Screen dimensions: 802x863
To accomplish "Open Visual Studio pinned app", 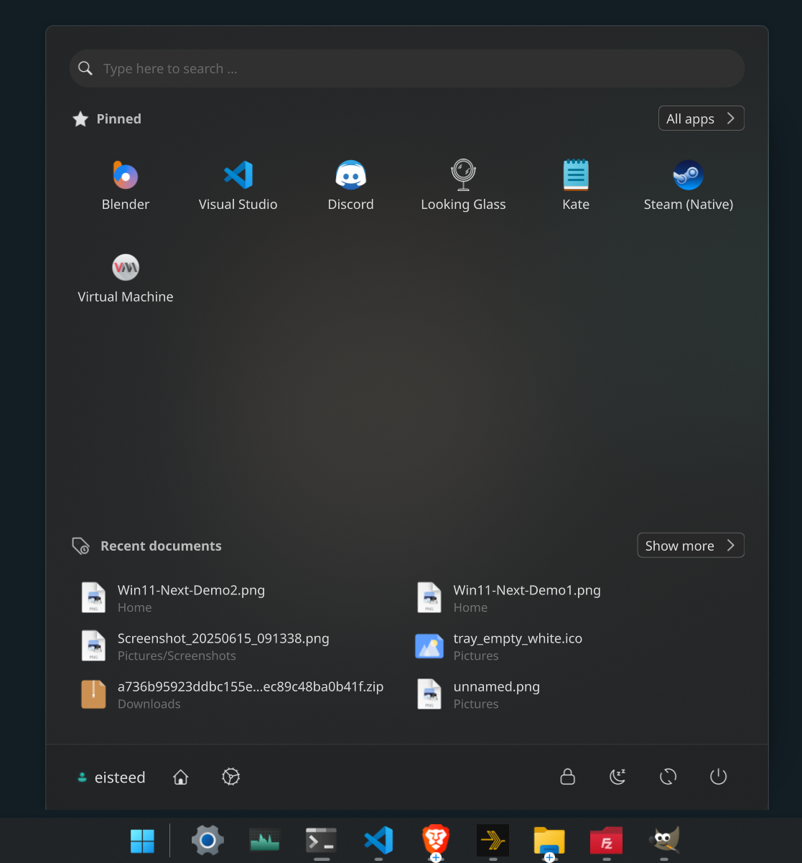I will tap(238, 185).
